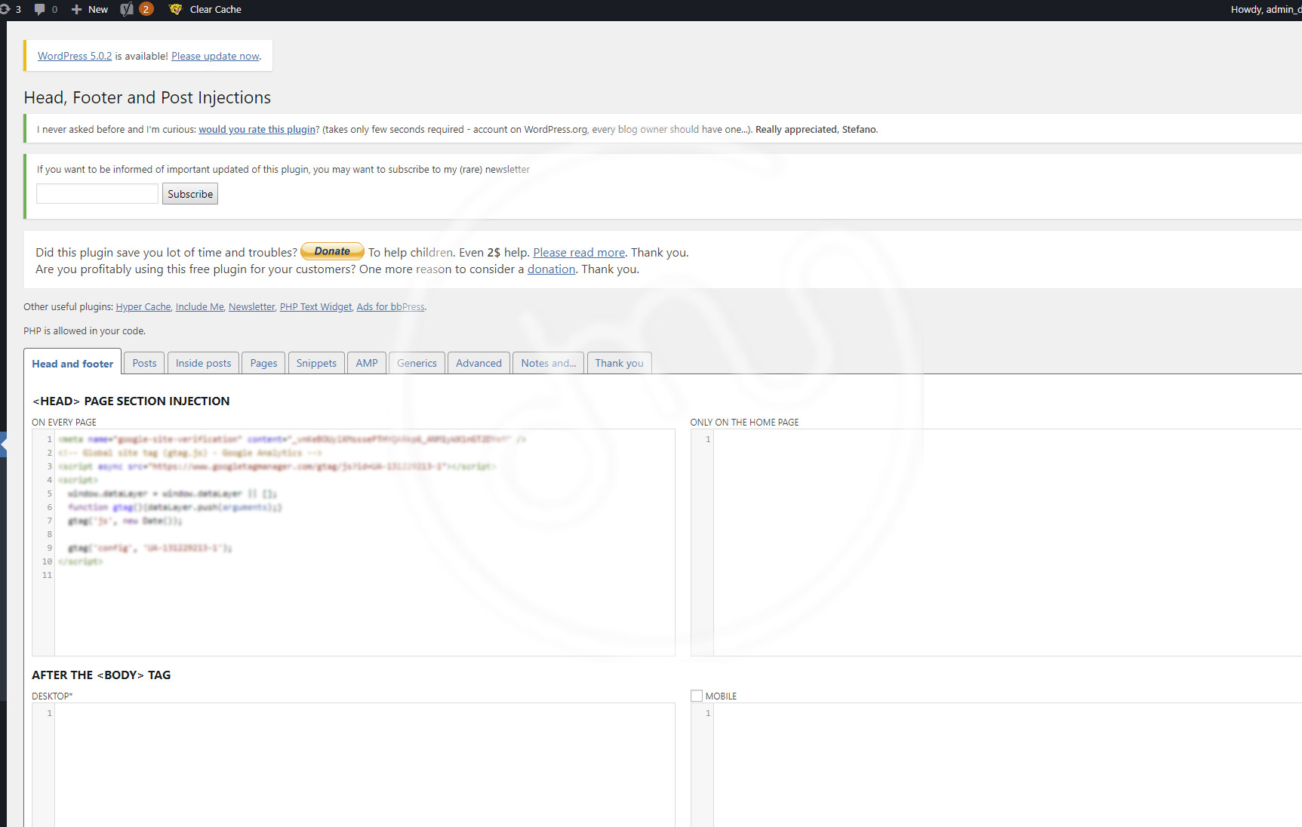Open the Include Me plugin link
1302x827 pixels.
(x=200, y=306)
